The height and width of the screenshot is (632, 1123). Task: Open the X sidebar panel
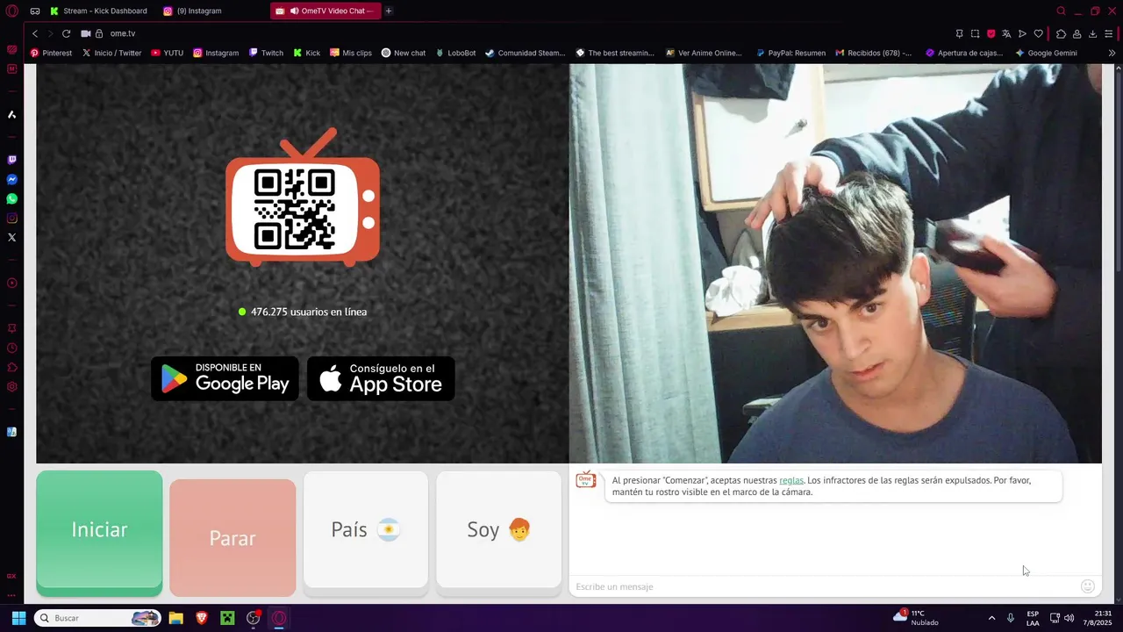pos(12,237)
